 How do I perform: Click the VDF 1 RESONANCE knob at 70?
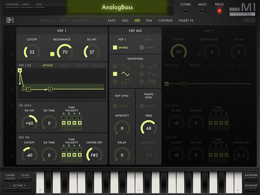(x=65, y=52)
